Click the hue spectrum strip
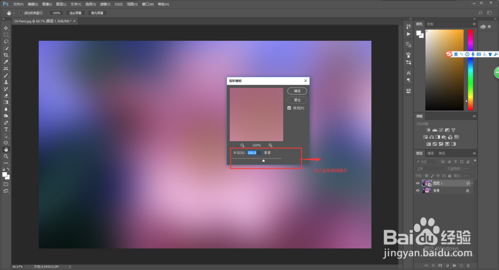The image size is (499, 270). coord(471,70)
